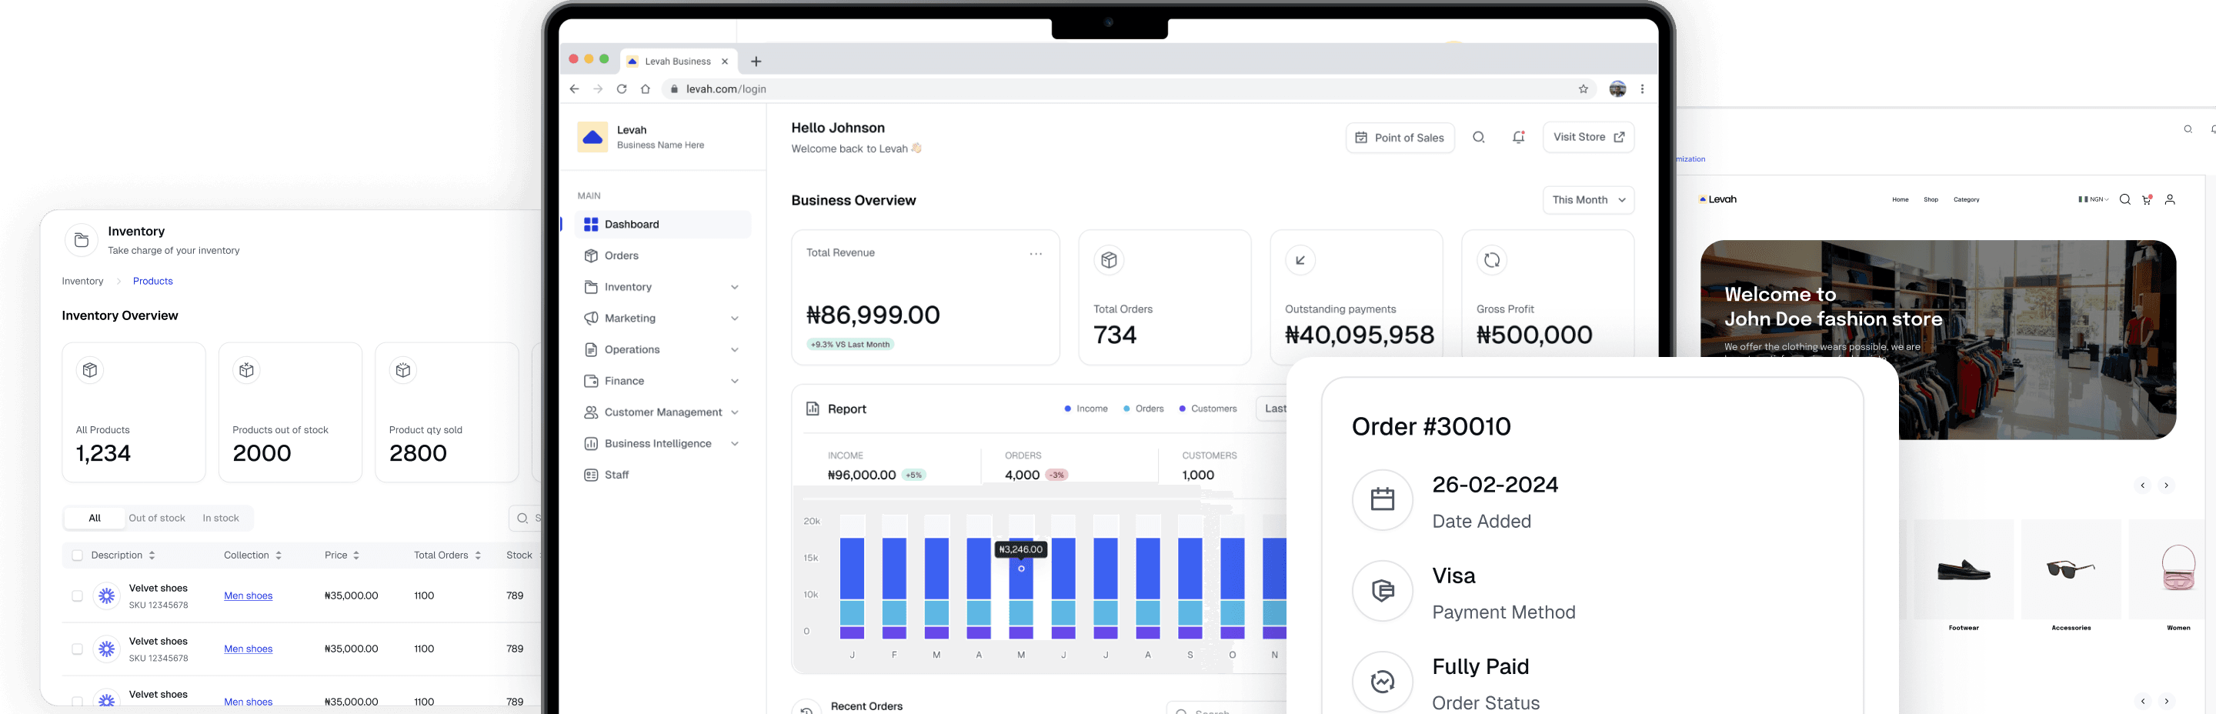Open Point of Sales
Screen dimensions: 2216x714
[1400, 137]
